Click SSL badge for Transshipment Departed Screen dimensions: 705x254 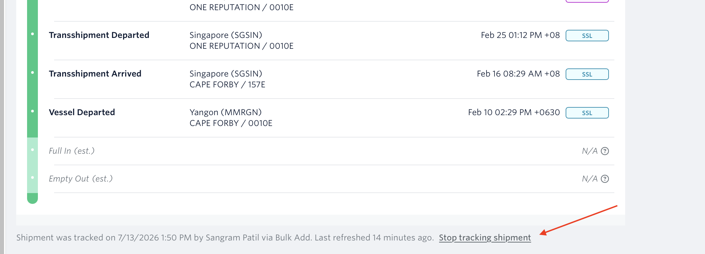(587, 36)
